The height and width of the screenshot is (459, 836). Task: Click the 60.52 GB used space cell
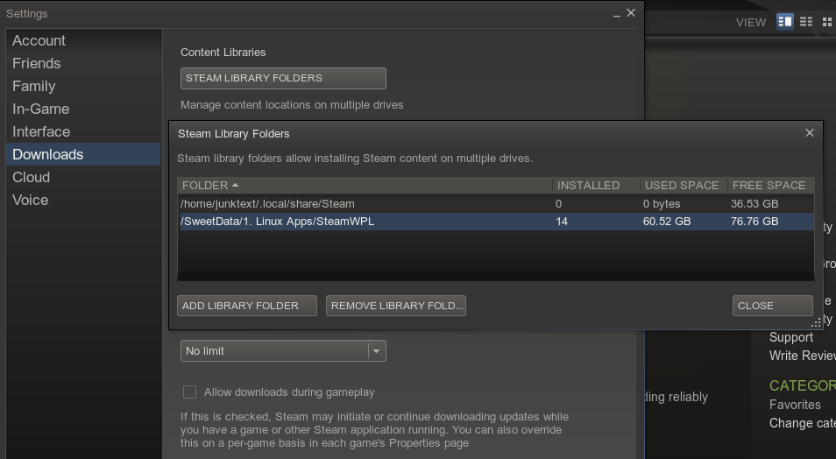tap(667, 222)
